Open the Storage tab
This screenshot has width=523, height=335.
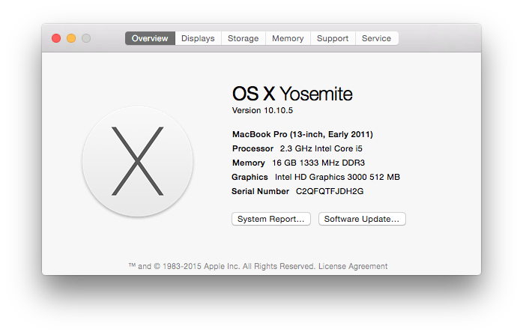coord(244,38)
